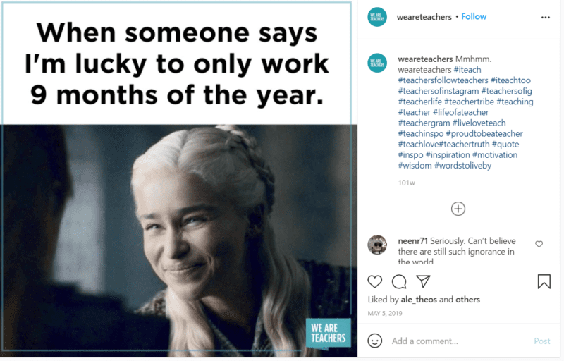Like neenr71's comment
Screen dimensions: 564x361
coord(539,244)
